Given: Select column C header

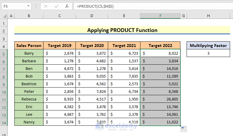Looking at the screenshot, I should 59,16.
